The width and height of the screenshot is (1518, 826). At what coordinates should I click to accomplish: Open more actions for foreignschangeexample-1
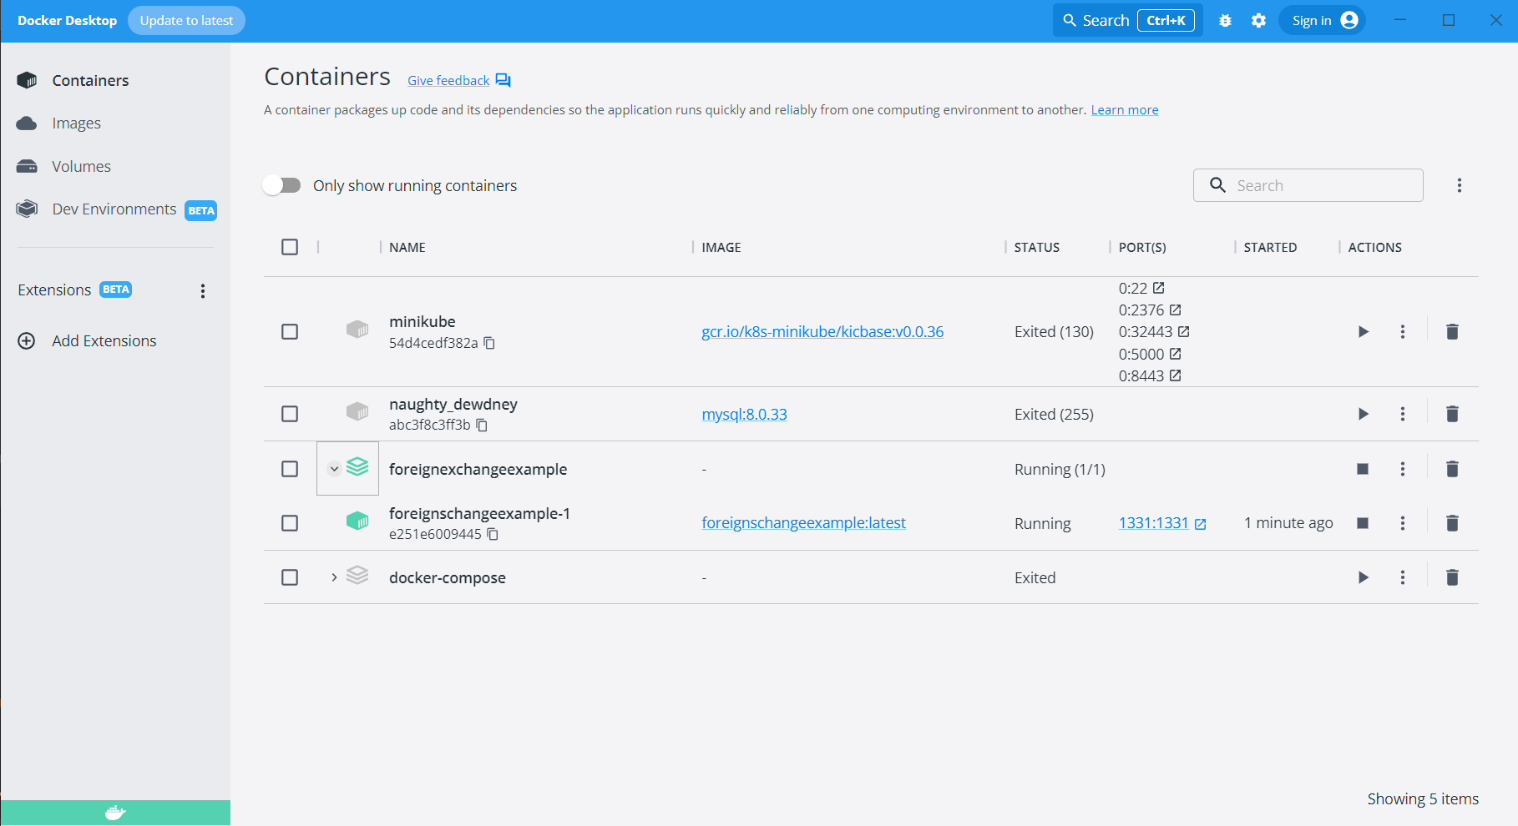(x=1403, y=523)
